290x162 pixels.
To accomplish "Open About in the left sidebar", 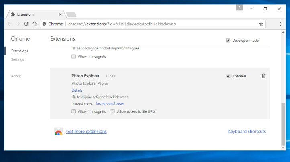I will coord(16,76).
